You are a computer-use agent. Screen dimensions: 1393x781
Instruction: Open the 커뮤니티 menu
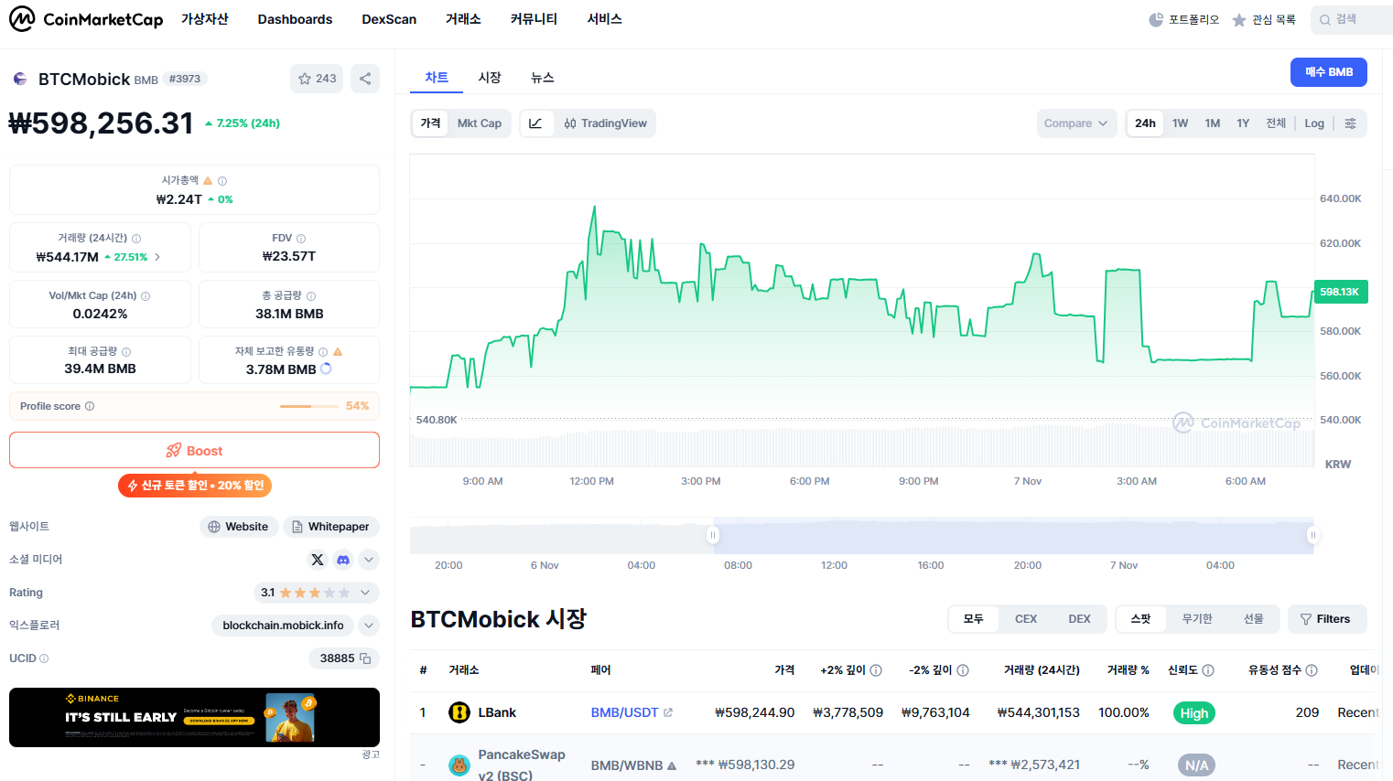(534, 19)
